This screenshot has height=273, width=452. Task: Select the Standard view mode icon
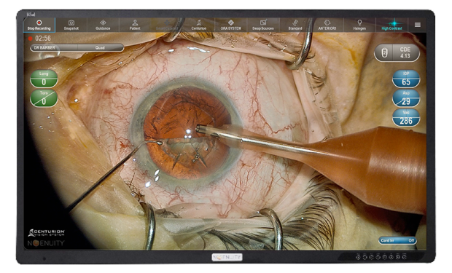pos(295,25)
